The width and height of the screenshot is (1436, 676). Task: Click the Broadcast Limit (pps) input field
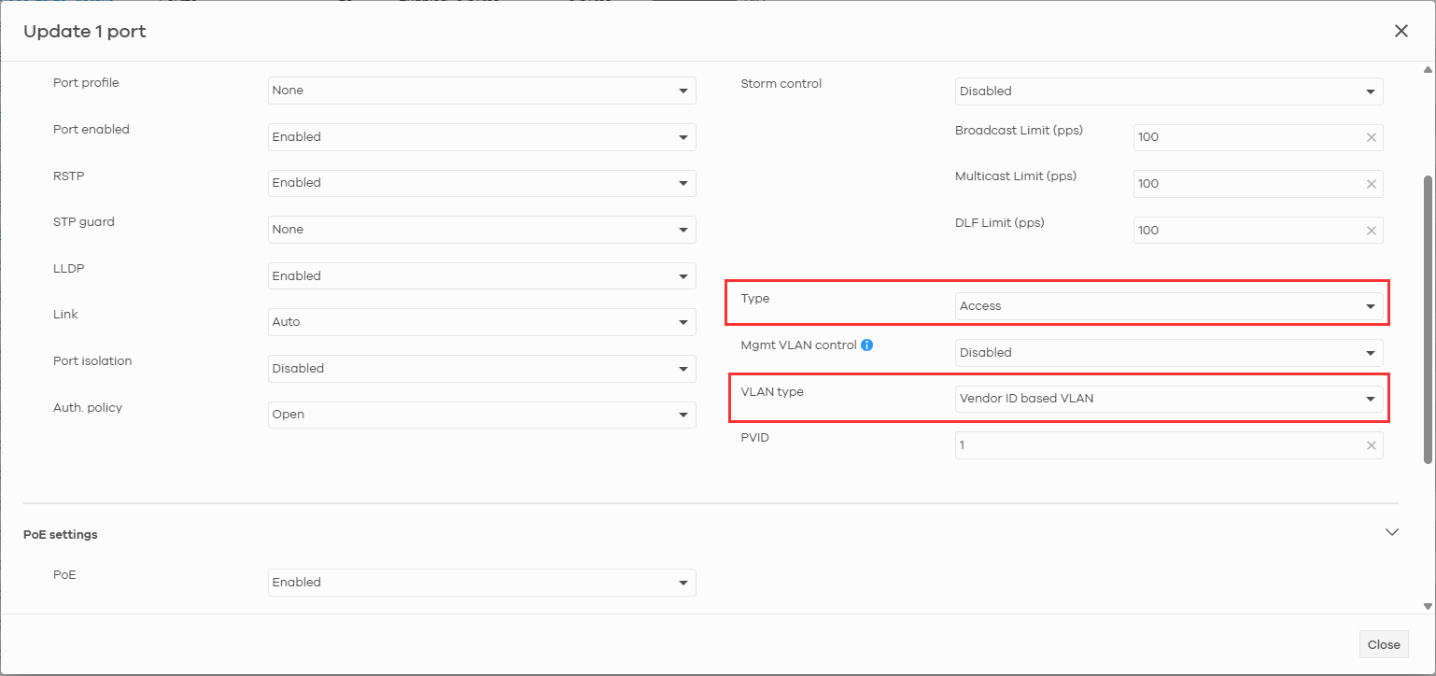pos(1258,137)
